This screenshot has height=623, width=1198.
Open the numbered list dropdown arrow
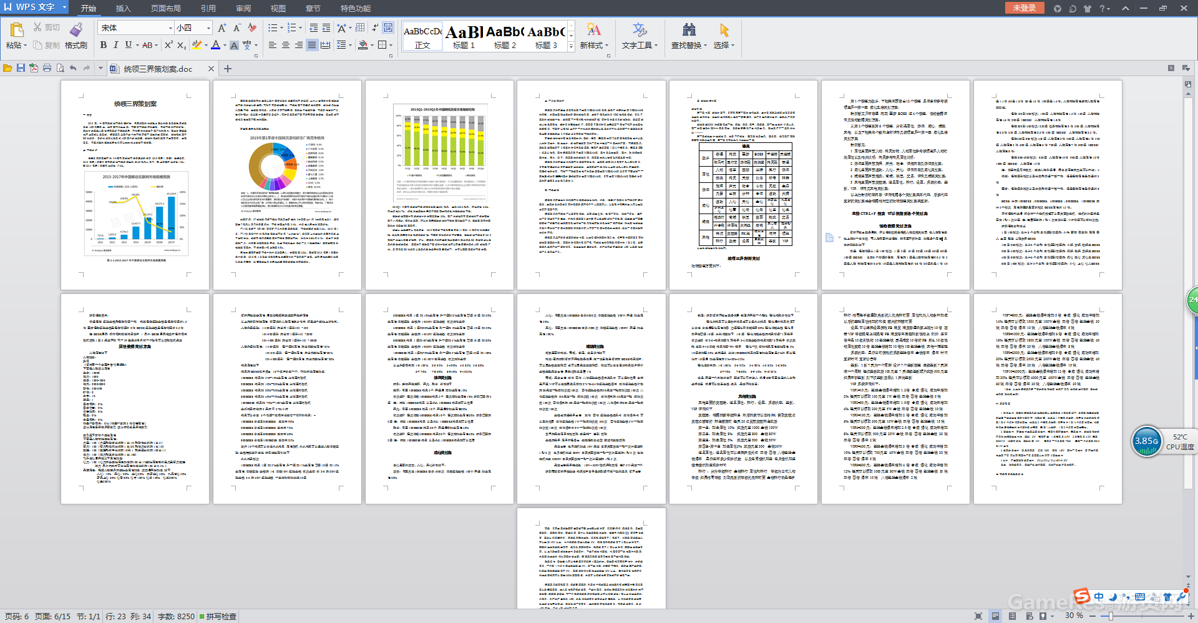(300, 28)
